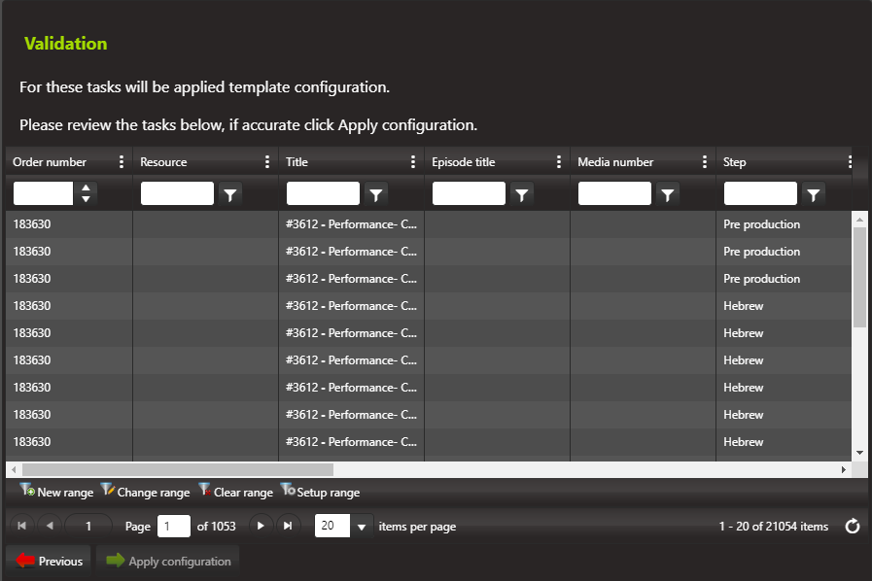Click the Resource column filter icon
872x581 pixels.
pos(229,194)
